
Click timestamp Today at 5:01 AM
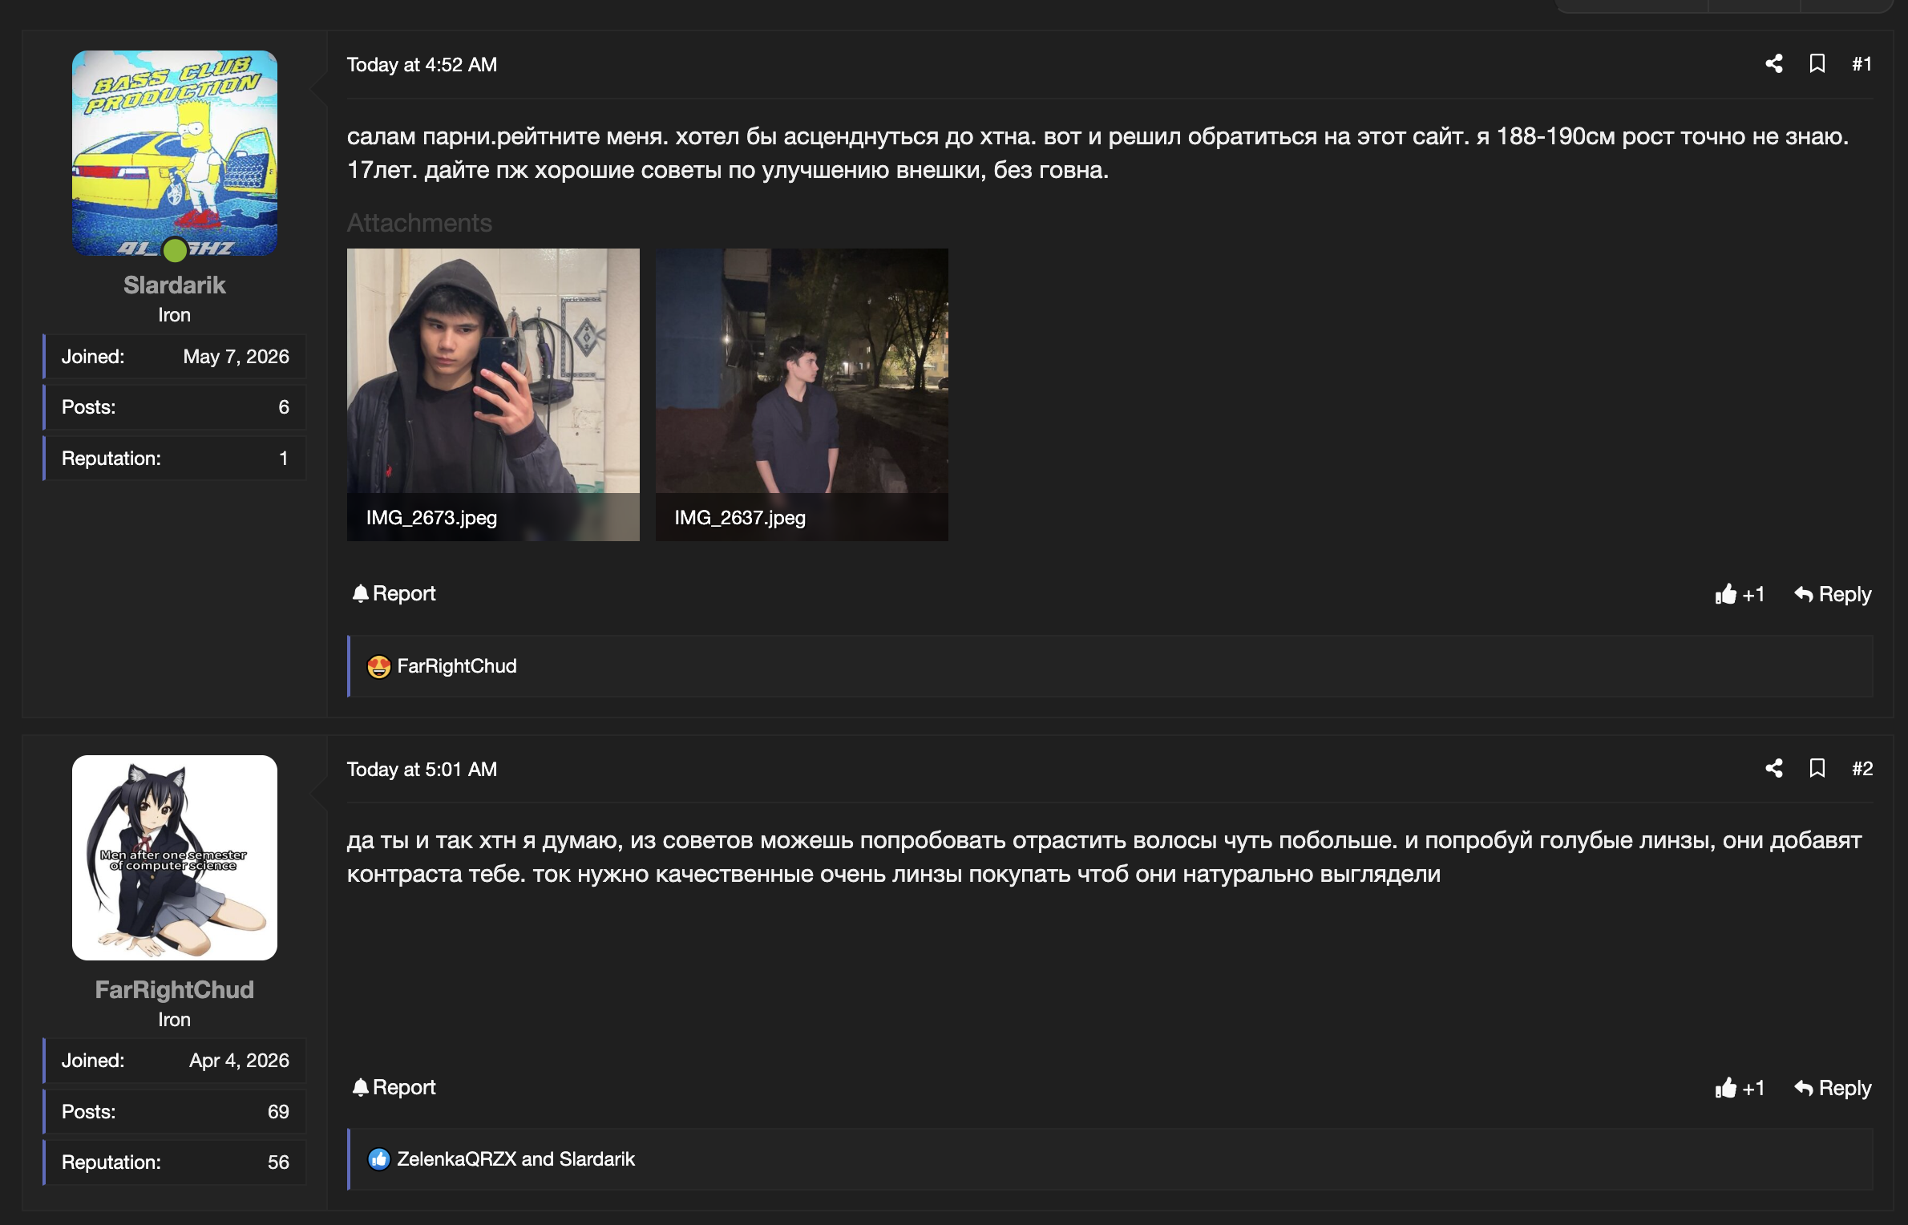pos(422,770)
